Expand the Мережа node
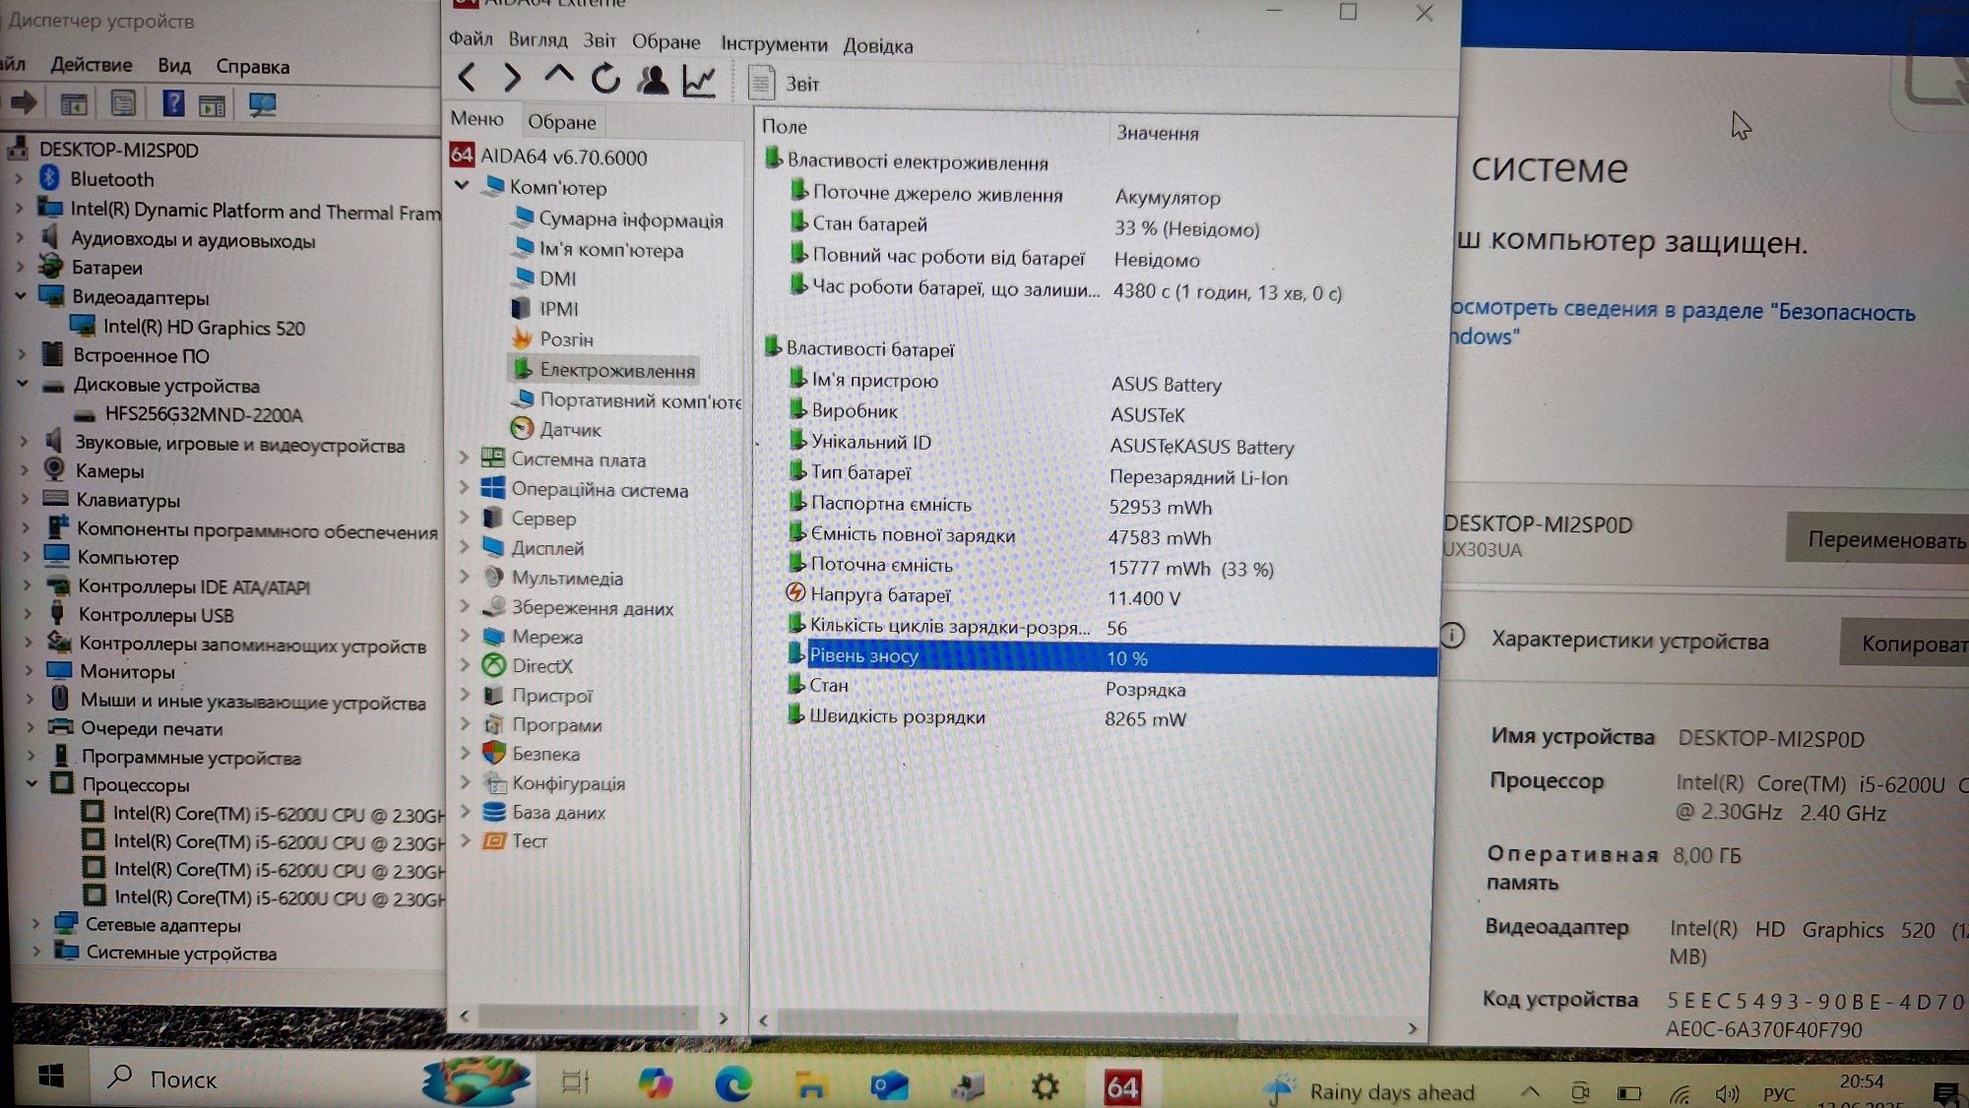The width and height of the screenshot is (1969, 1108). [465, 636]
